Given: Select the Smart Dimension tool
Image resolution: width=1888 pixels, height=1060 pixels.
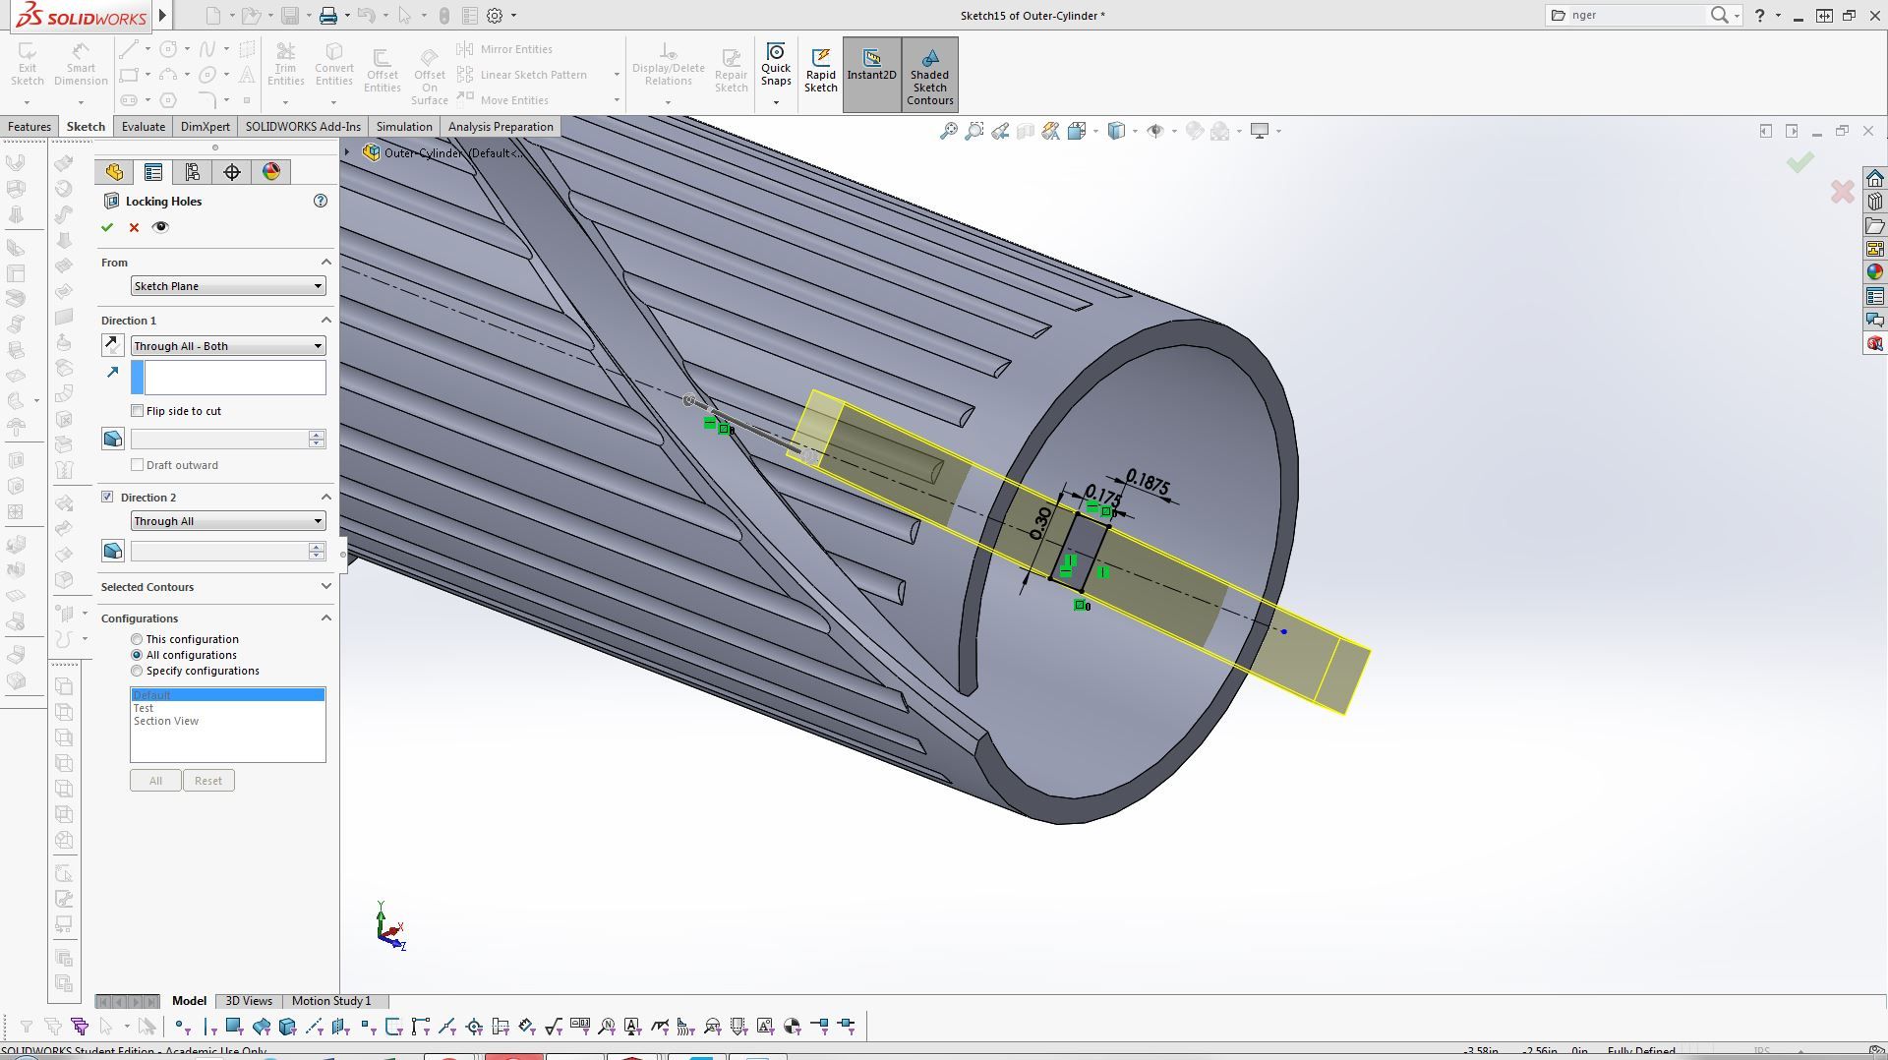Looking at the screenshot, I should click(x=81, y=65).
